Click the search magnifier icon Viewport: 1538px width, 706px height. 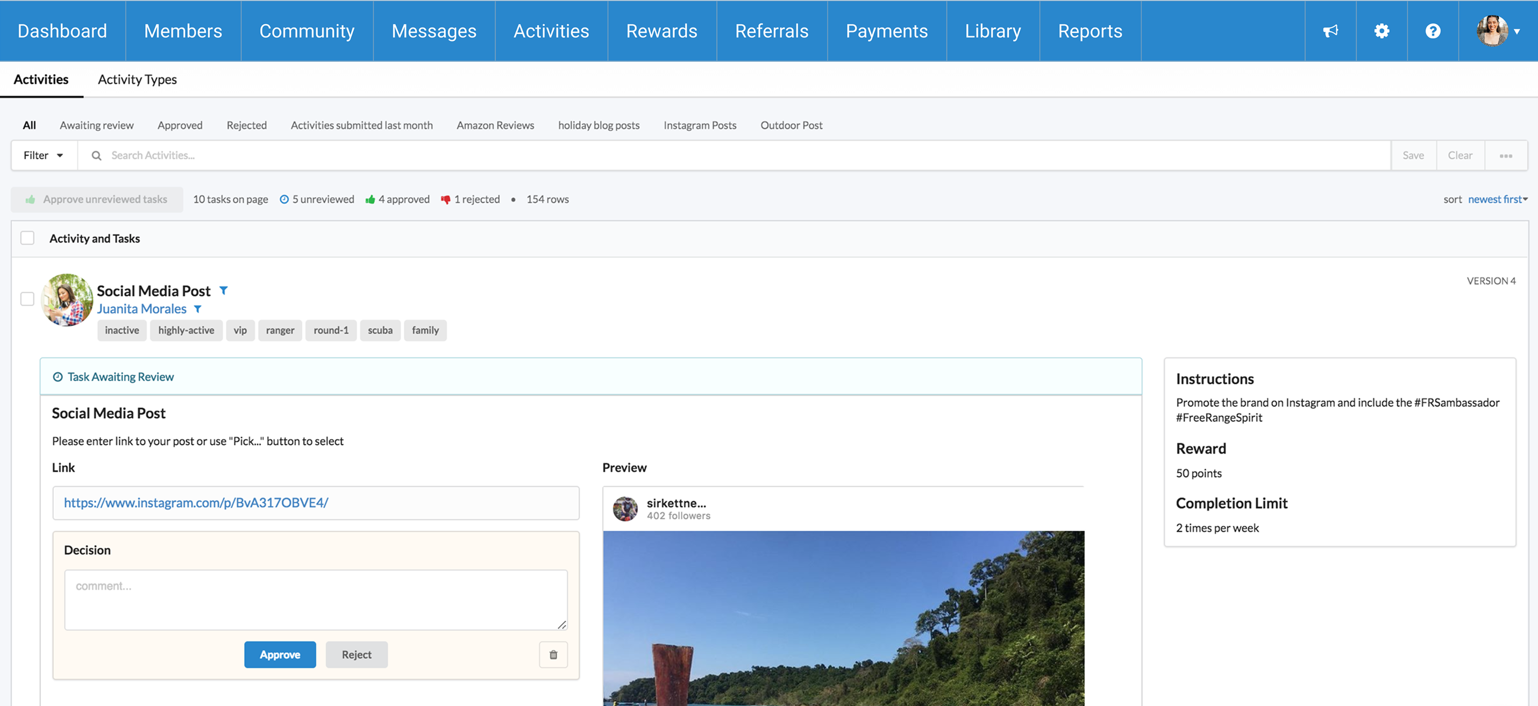click(96, 156)
